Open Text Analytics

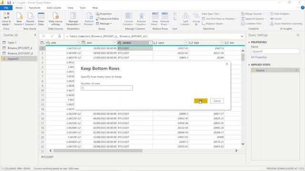(x=280, y=14)
